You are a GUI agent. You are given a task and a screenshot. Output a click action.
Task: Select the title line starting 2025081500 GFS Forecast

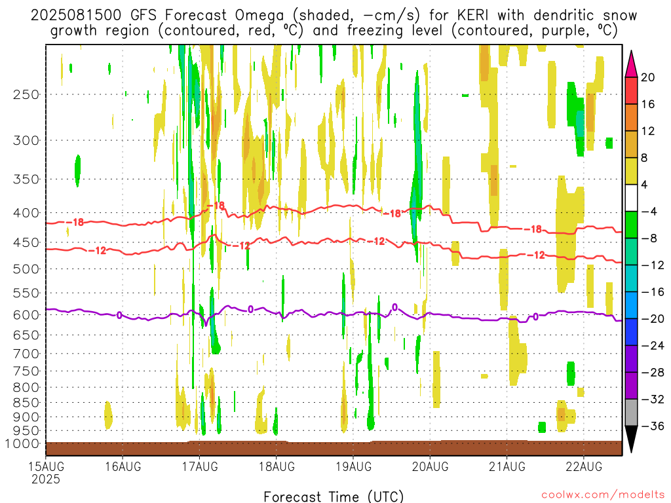334,16
